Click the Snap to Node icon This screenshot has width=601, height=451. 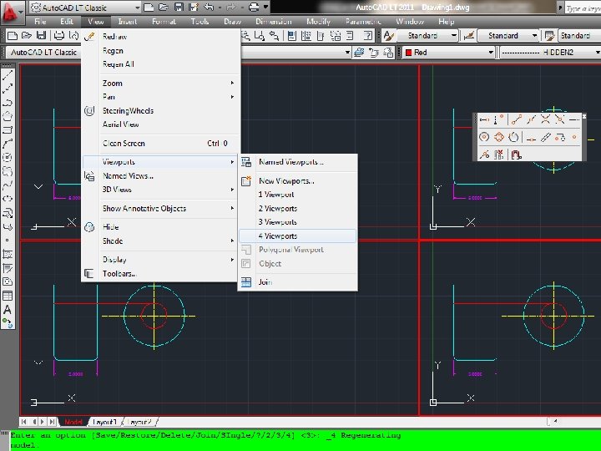(574, 137)
